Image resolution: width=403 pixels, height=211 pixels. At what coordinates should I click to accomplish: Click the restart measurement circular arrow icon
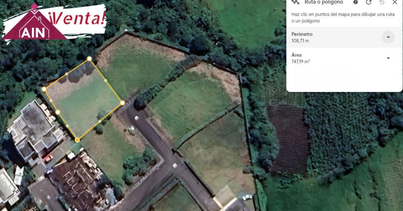(368, 2)
